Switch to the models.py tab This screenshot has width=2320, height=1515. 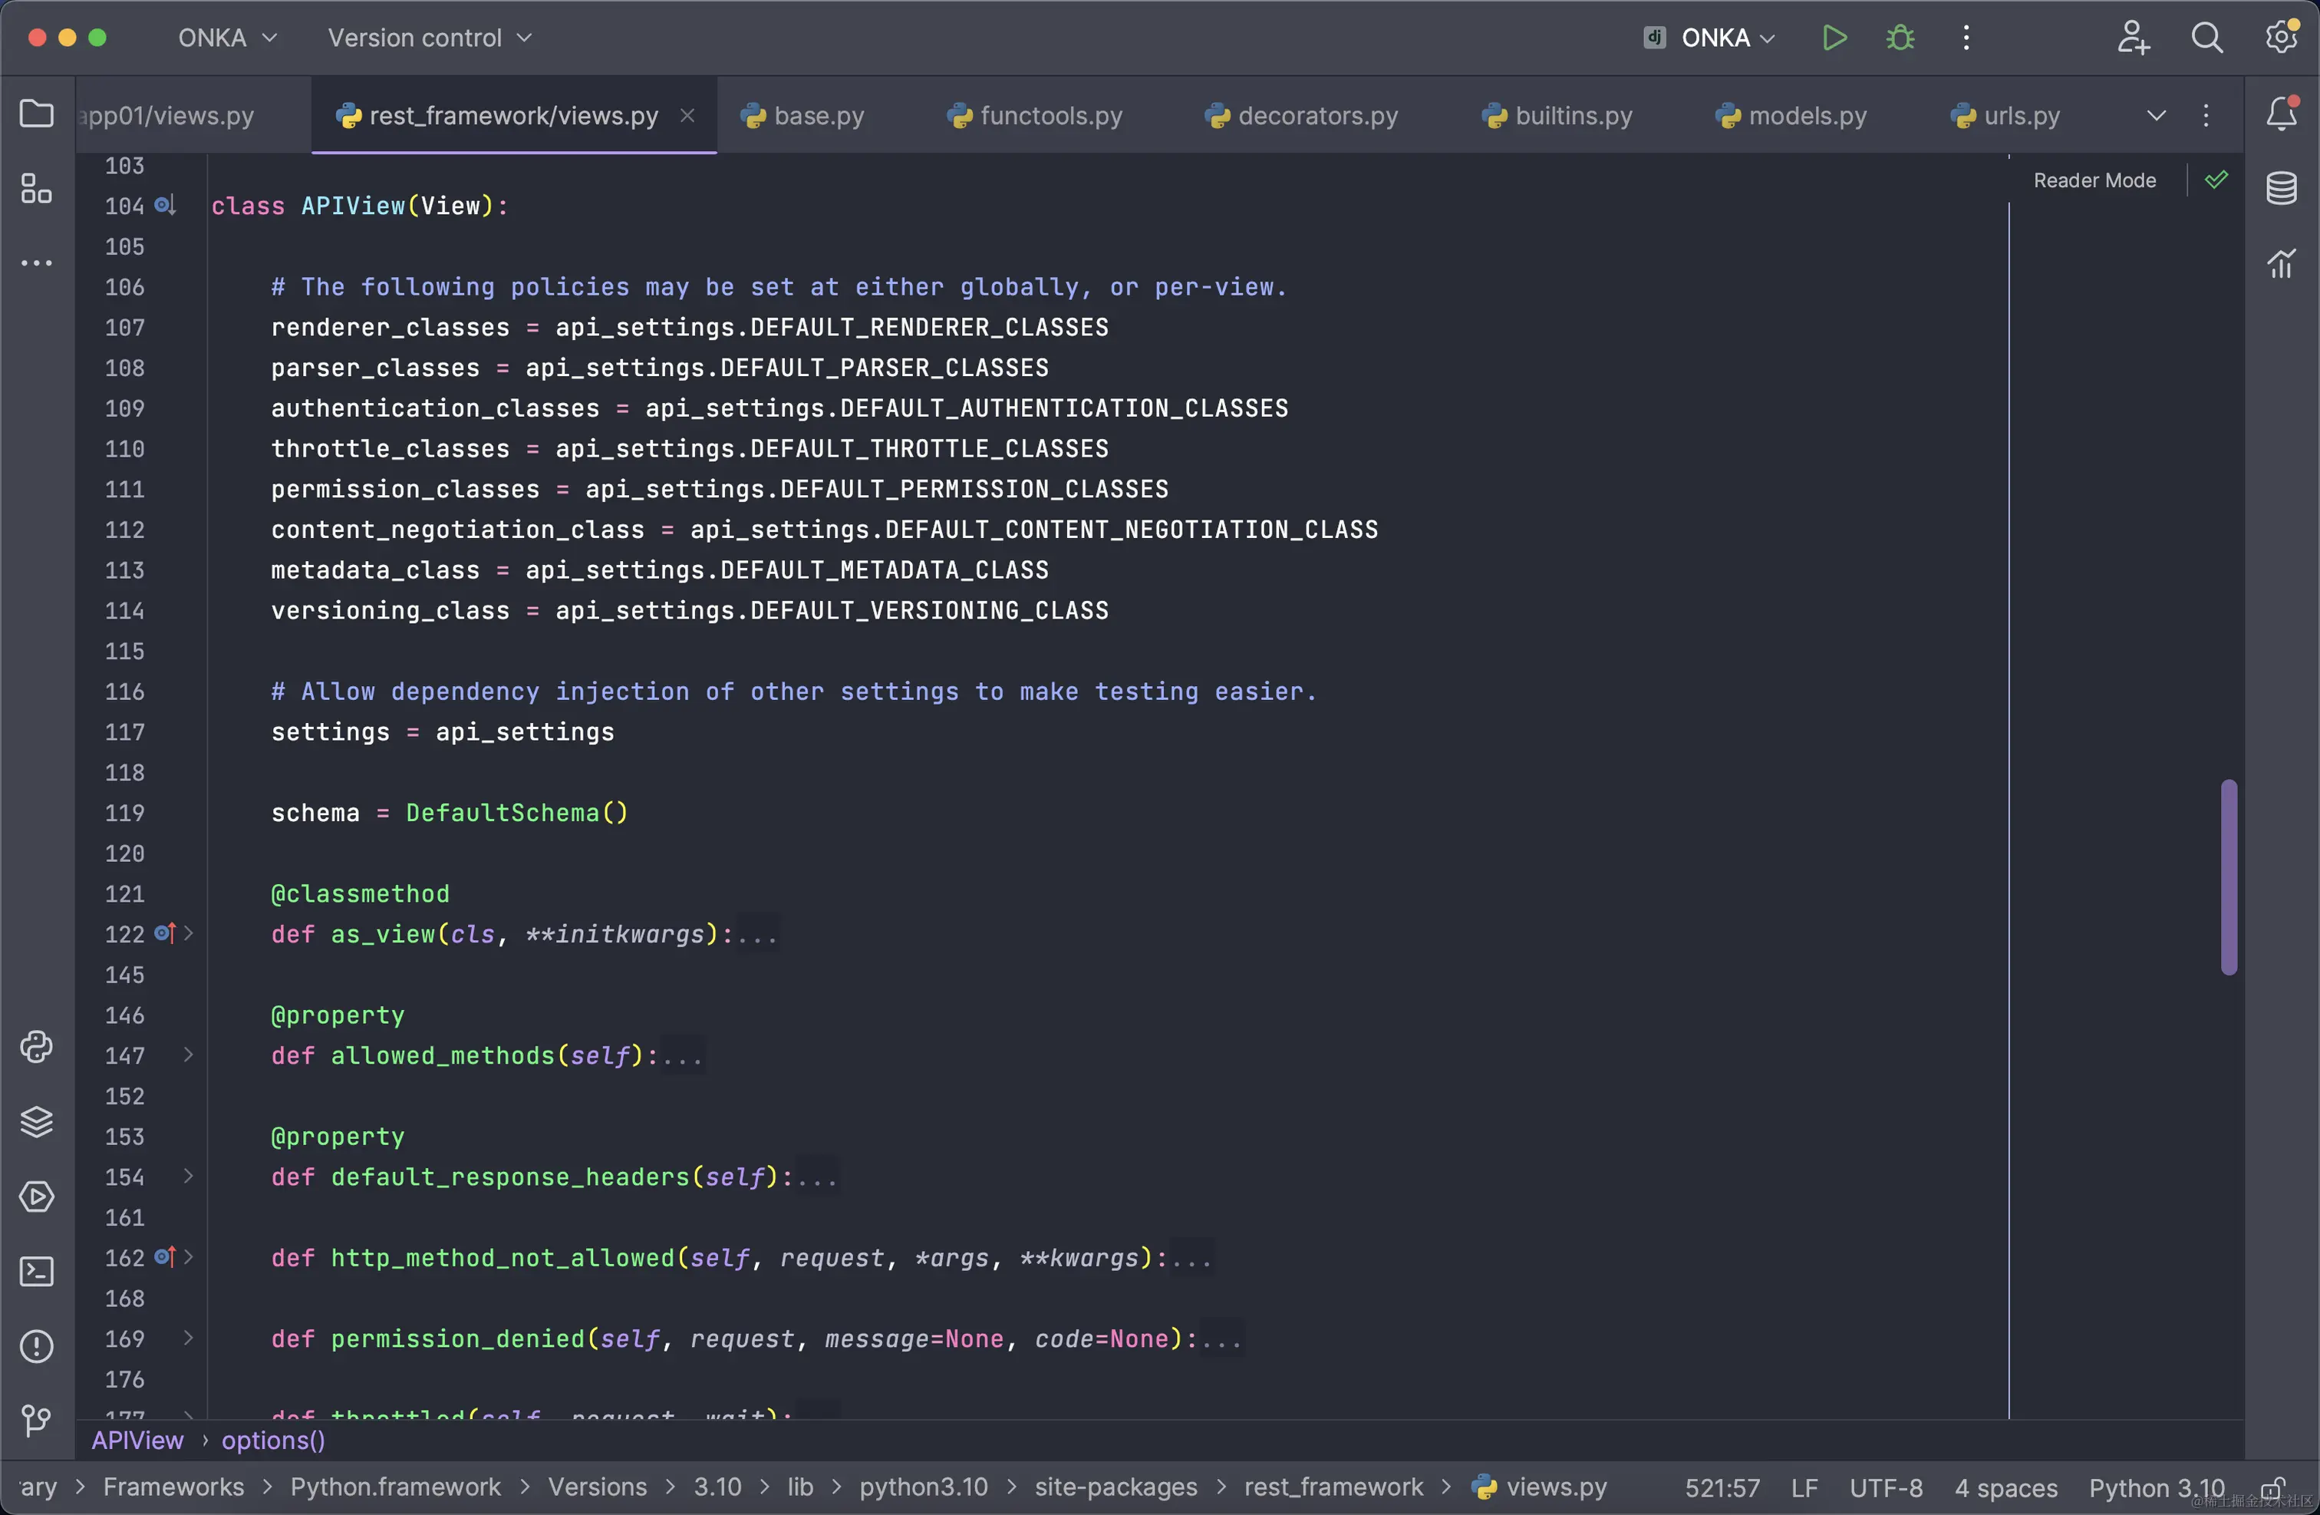click(1791, 116)
